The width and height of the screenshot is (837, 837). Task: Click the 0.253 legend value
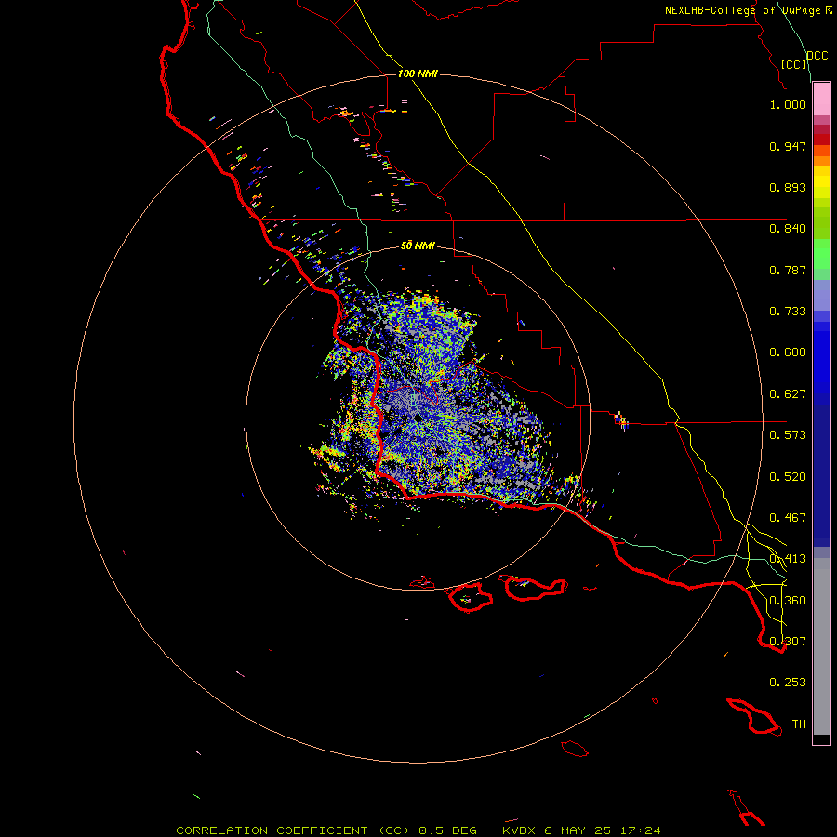788,683
